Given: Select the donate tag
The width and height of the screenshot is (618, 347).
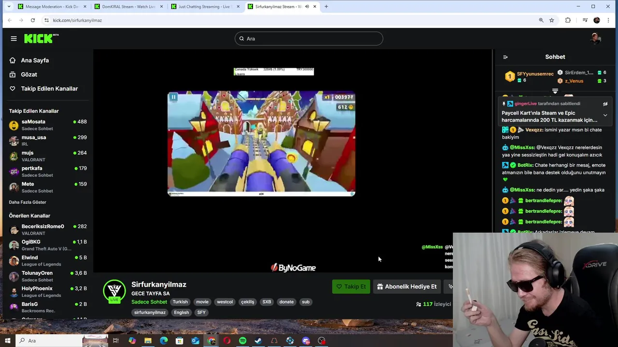Looking at the screenshot, I should click(x=286, y=302).
